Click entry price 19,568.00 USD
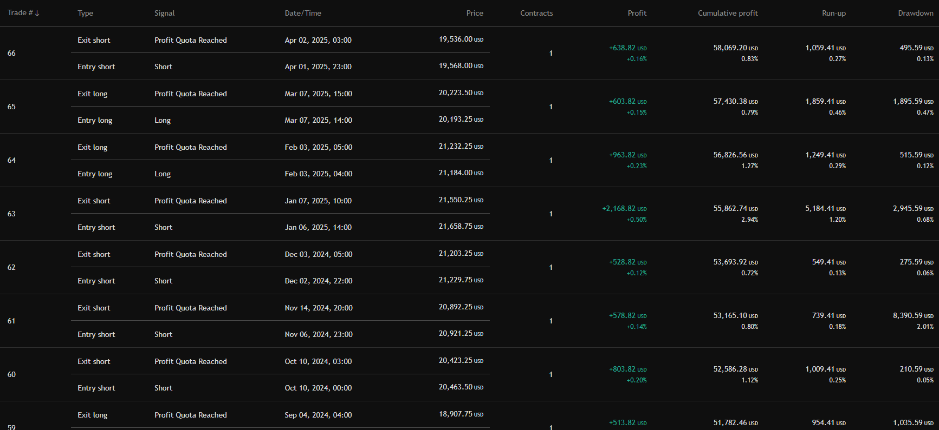939x430 pixels. (x=461, y=65)
